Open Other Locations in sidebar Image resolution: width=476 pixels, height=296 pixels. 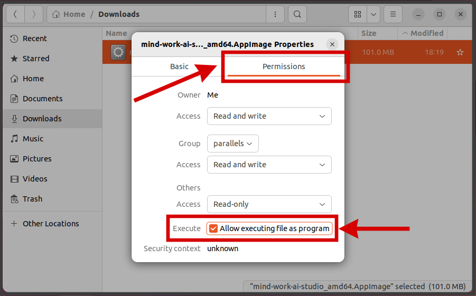(50, 224)
